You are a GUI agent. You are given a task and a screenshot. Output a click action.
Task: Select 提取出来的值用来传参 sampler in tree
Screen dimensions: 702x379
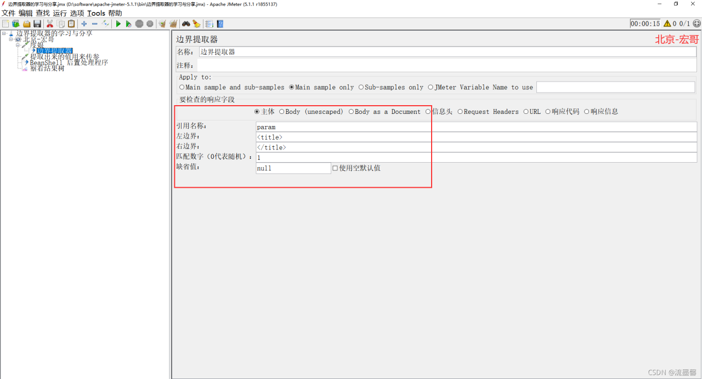click(65, 56)
